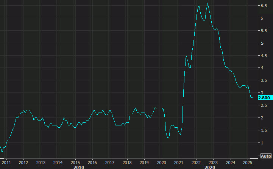Click the 2011 x-axis label
Viewport: 273px width, 169px height.
coord(6,163)
